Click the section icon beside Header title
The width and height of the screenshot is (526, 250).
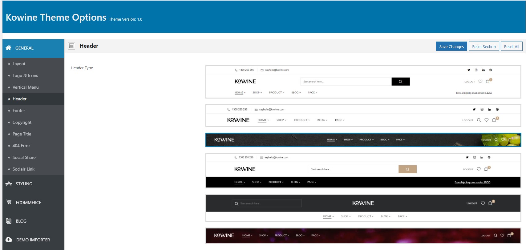pos(72,46)
